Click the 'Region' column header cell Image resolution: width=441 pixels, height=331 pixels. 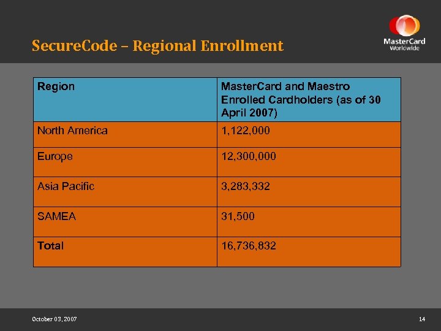pyautogui.click(x=125, y=100)
